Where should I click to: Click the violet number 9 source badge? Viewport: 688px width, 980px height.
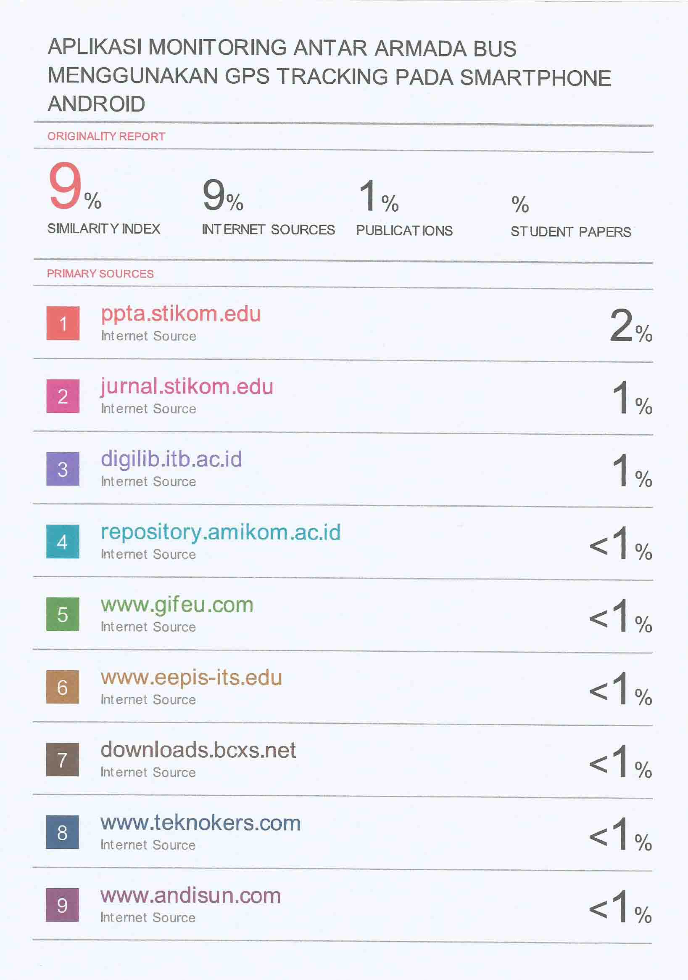tap(63, 905)
